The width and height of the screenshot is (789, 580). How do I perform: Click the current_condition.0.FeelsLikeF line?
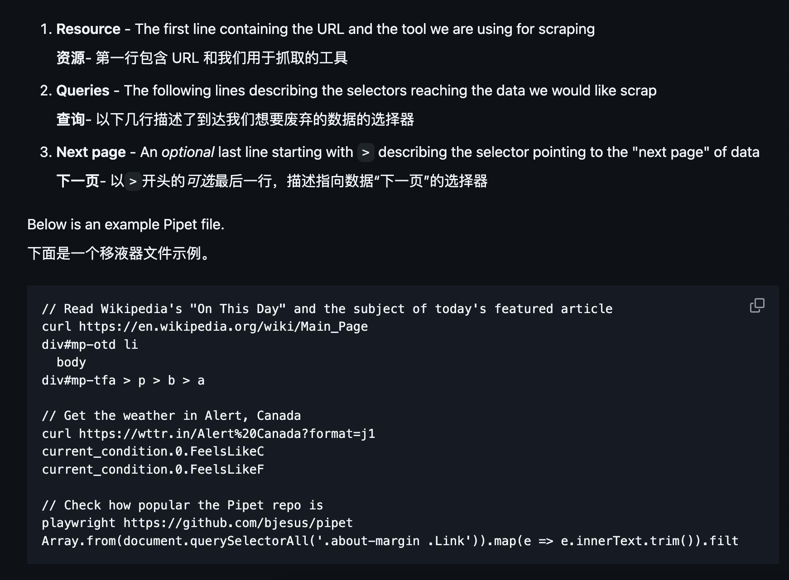pos(153,470)
